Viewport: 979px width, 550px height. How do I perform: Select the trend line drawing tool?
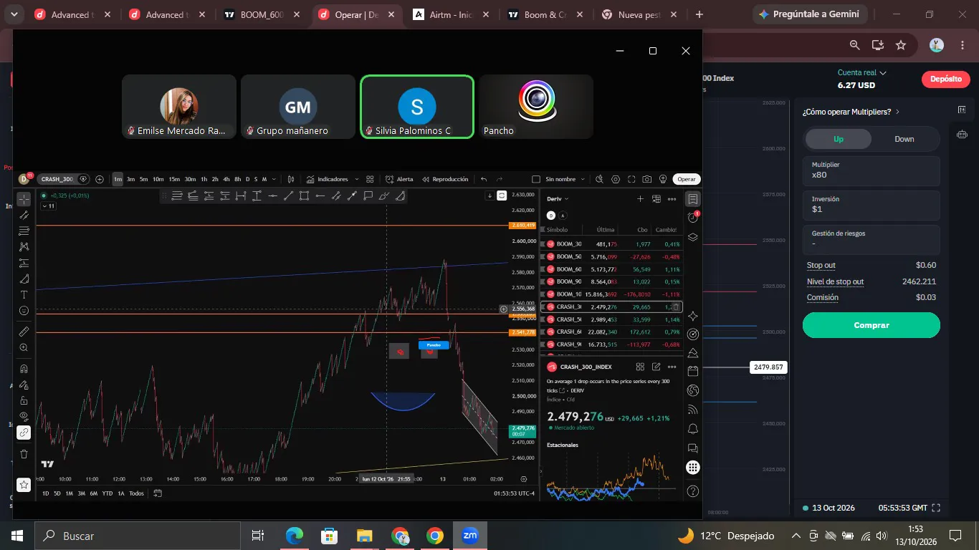[x=24, y=215]
